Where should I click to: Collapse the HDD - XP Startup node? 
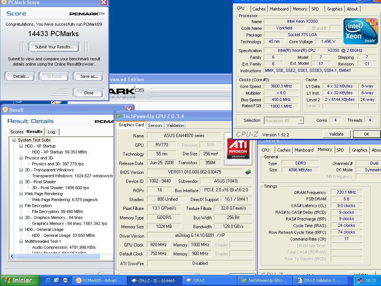tap(21, 146)
